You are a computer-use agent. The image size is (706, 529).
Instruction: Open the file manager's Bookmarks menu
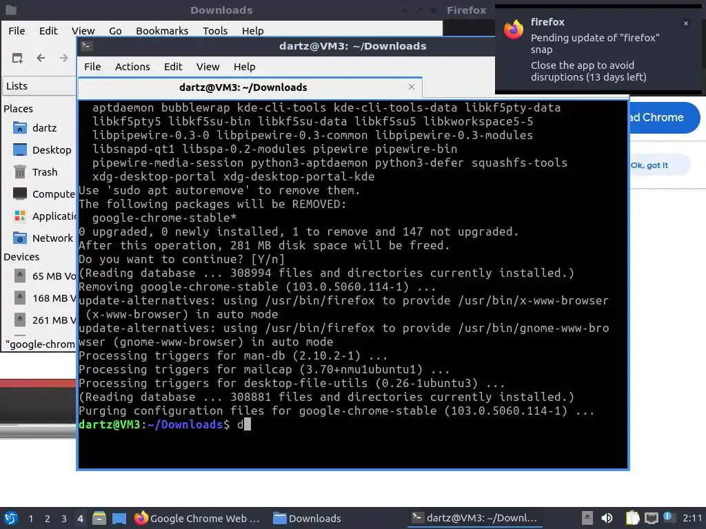(162, 30)
